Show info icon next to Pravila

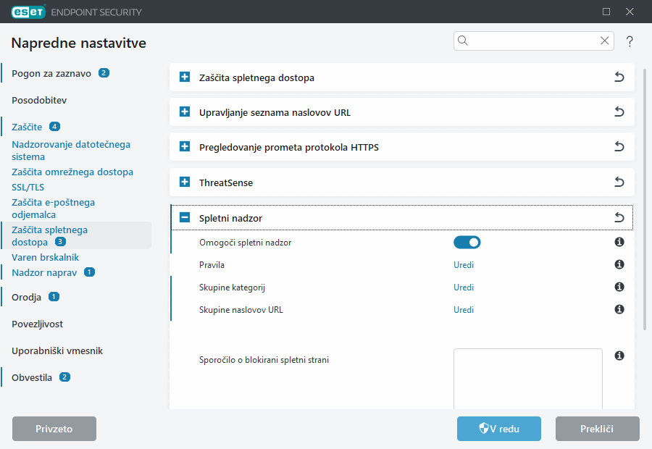click(619, 265)
